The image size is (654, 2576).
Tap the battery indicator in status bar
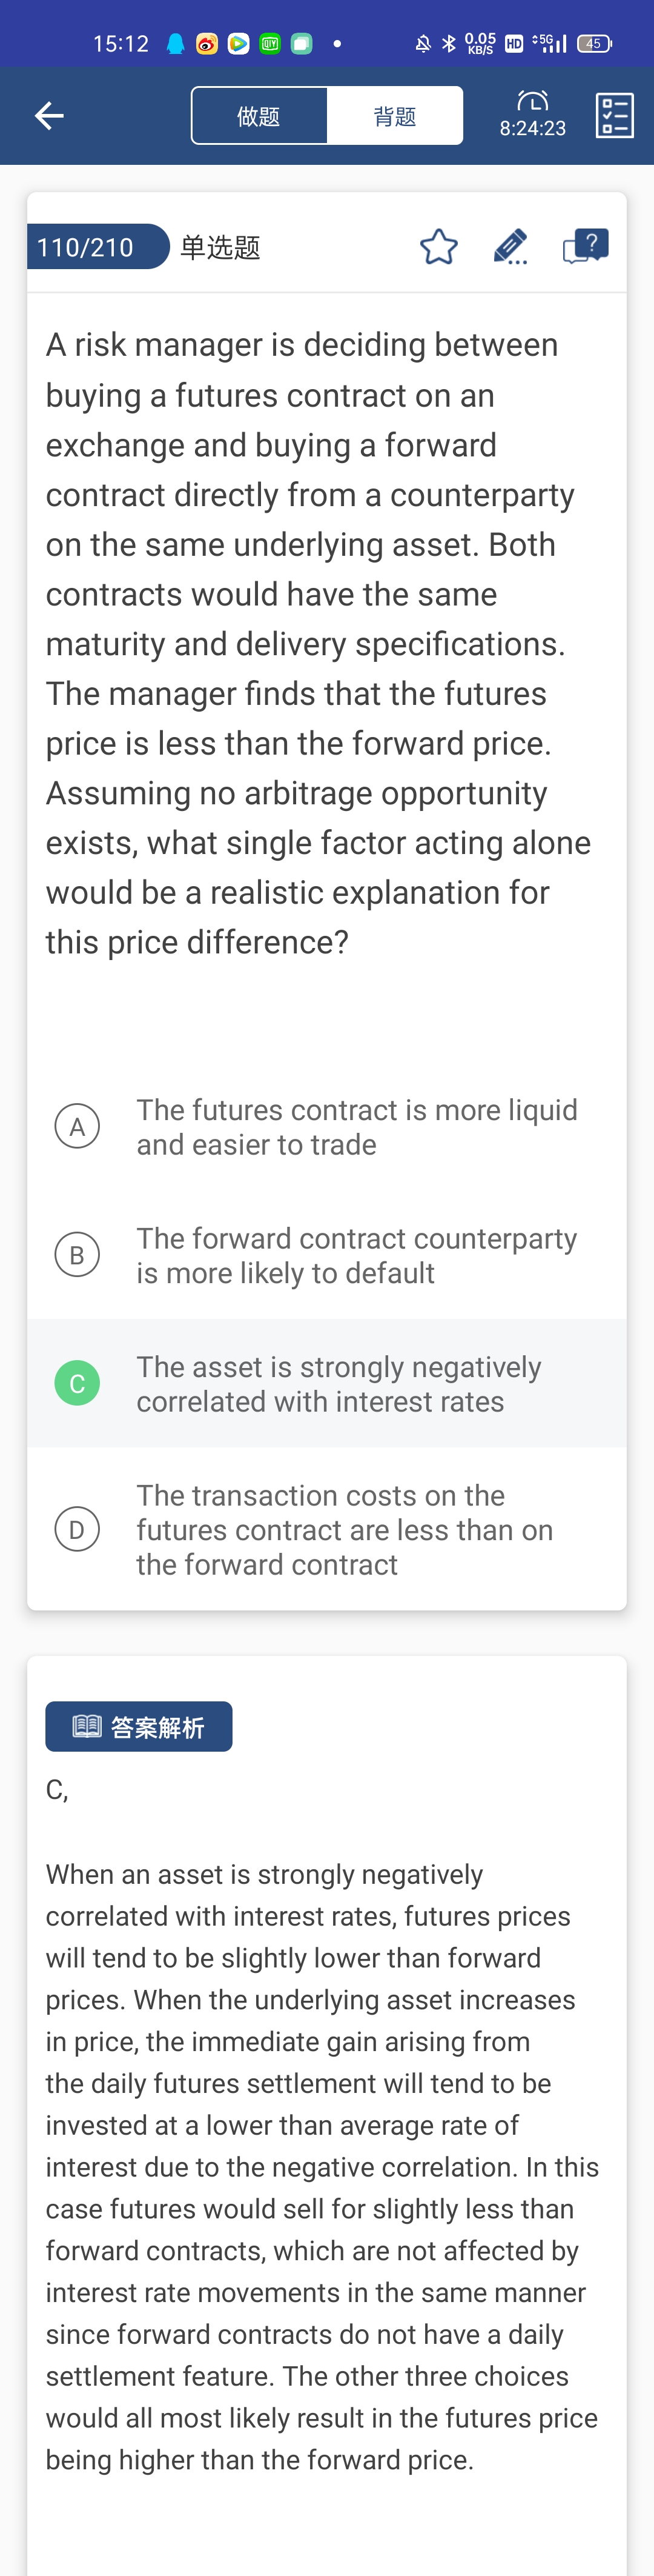click(x=594, y=44)
